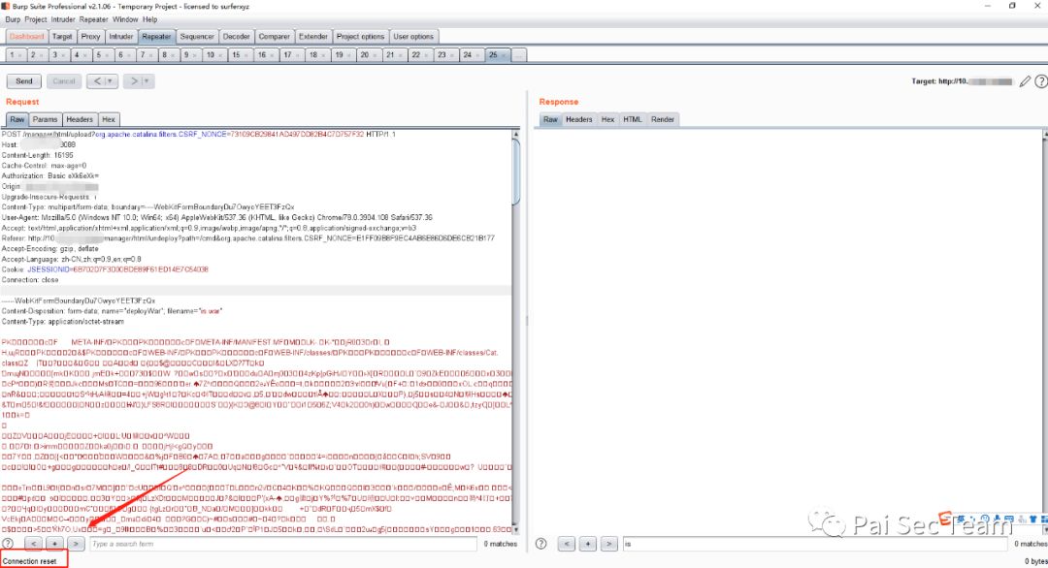Show request Hex view
Viewport: 1048px width, 568px height.
[109, 119]
